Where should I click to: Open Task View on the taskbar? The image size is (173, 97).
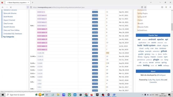[47, 95]
